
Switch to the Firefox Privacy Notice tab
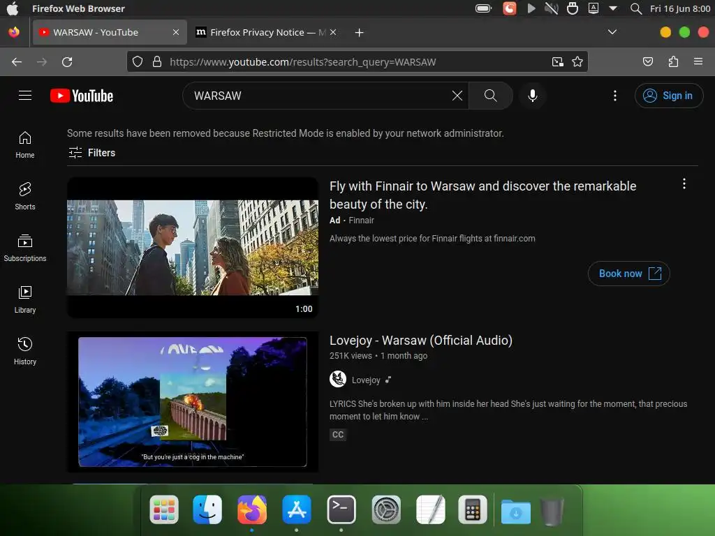(266, 32)
